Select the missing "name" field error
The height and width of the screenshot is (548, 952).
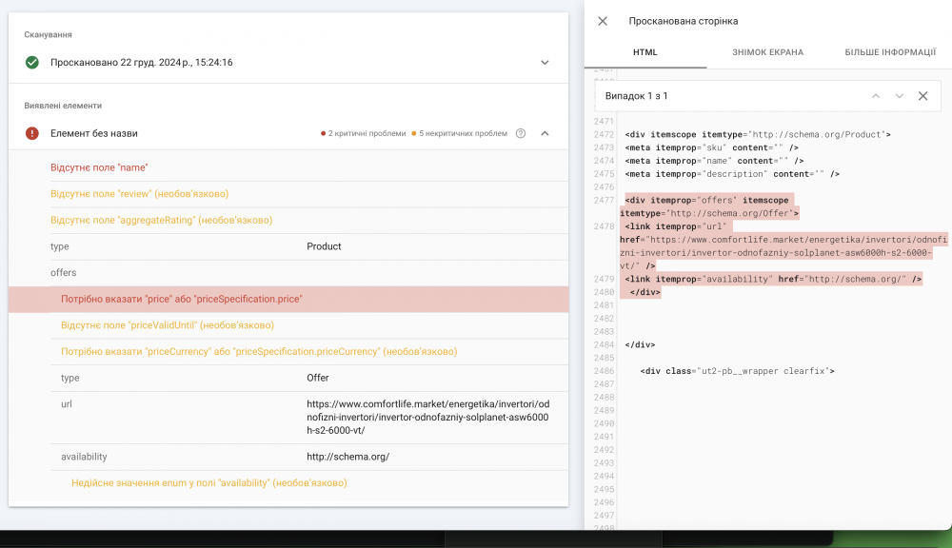[x=99, y=167]
